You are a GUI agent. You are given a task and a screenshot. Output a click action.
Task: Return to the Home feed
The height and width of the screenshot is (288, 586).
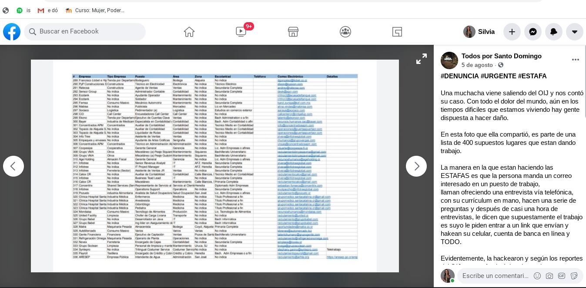189,32
